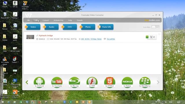This screenshot has width=185, height=104.
Task: Remove Hydraulic bridge with the small X
Action: pos(159,34)
